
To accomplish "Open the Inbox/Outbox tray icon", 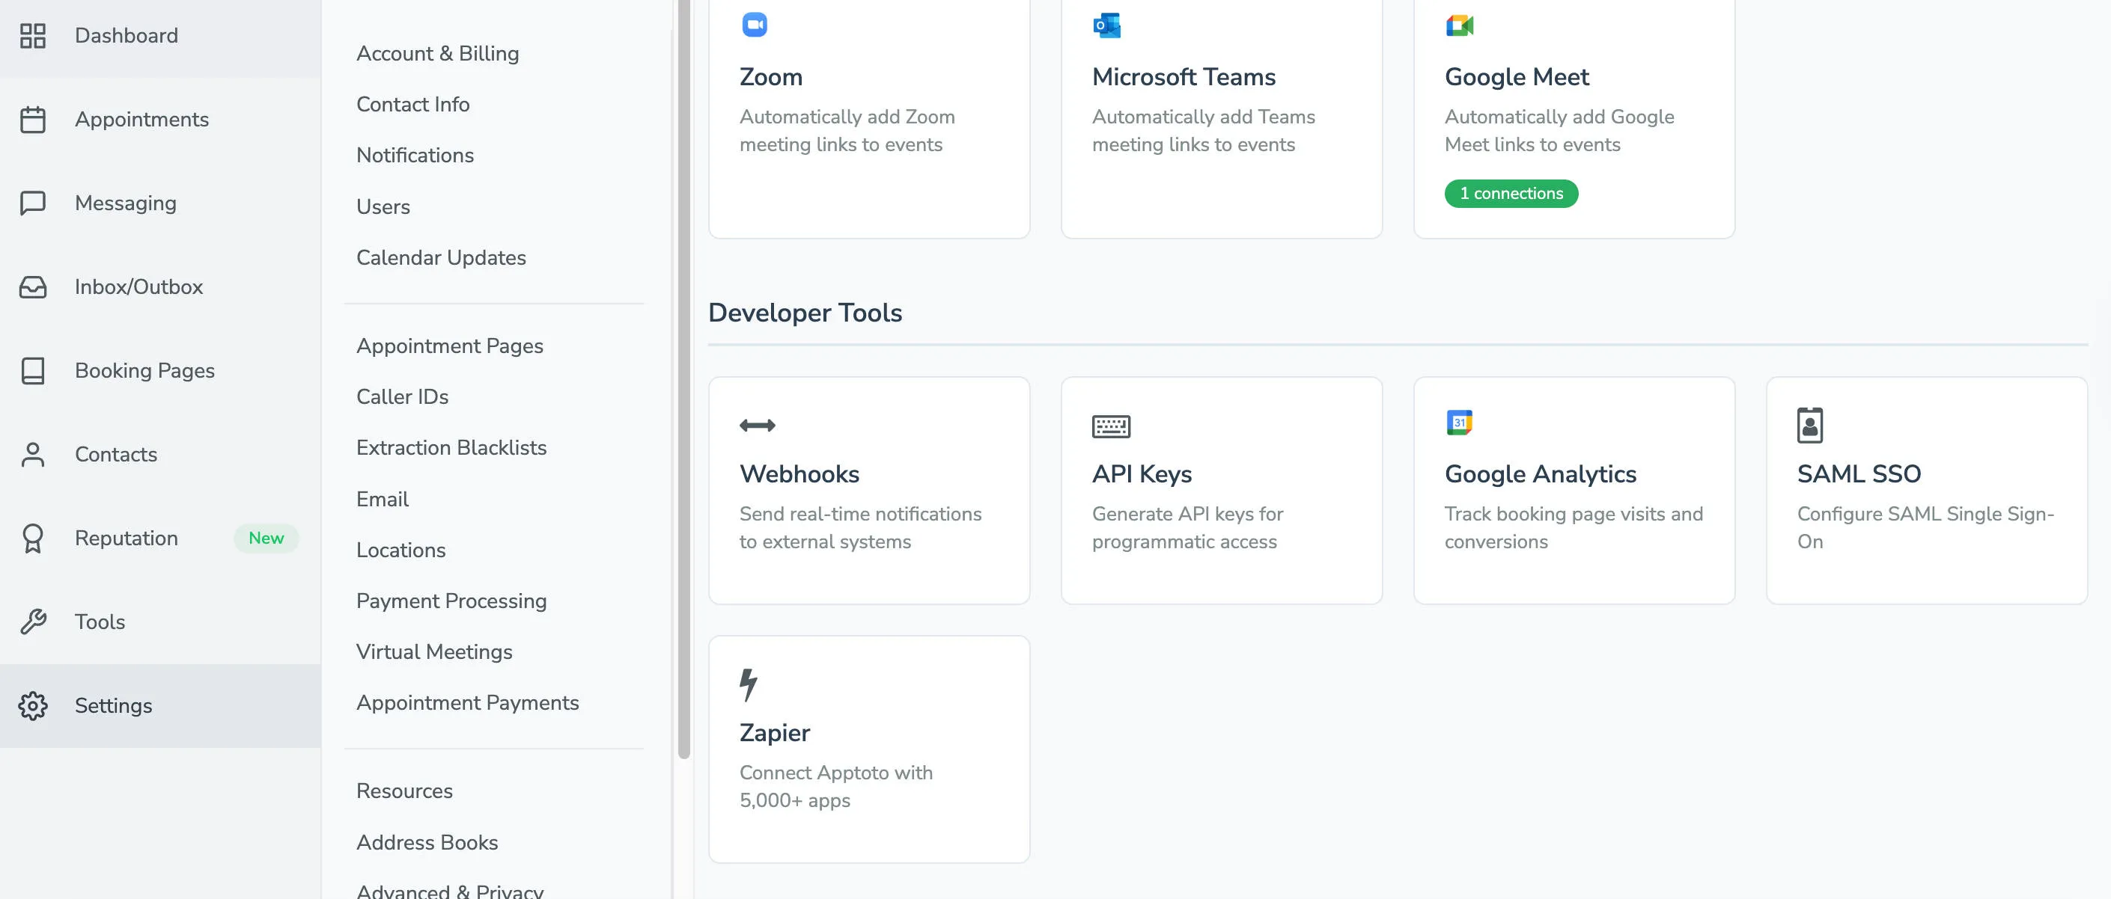I will [x=33, y=286].
